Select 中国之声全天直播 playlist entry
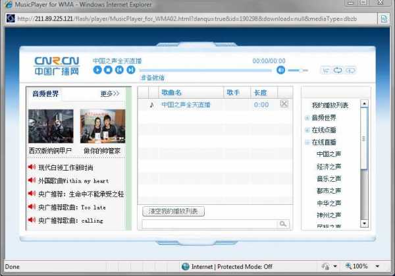The width and height of the screenshot is (395, 276). (x=215, y=105)
